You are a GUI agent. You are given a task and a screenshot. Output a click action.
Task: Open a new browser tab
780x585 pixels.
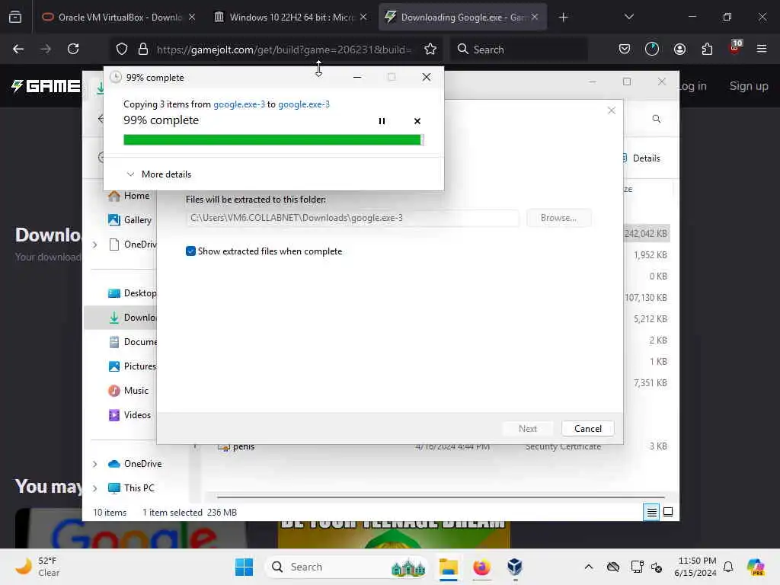563,18
